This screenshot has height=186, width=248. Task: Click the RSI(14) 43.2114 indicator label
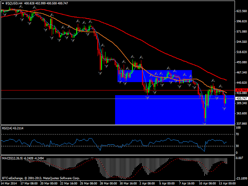click(x=13, y=128)
